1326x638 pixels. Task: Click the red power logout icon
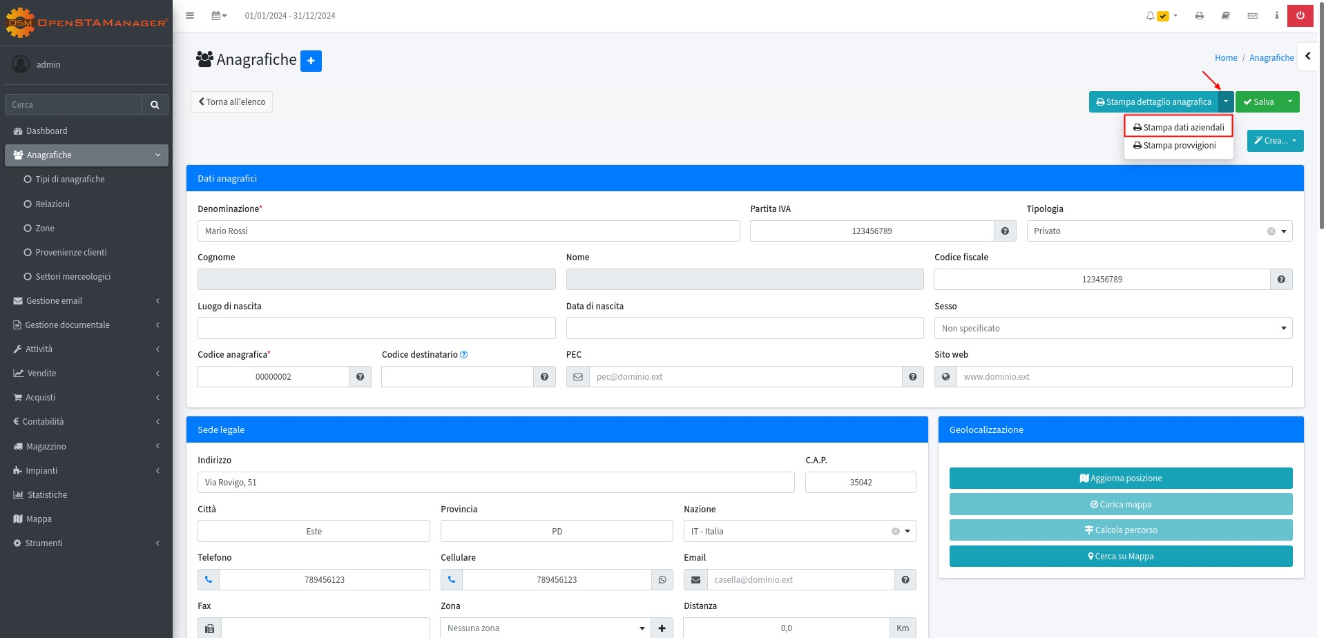pyautogui.click(x=1300, y=16)
